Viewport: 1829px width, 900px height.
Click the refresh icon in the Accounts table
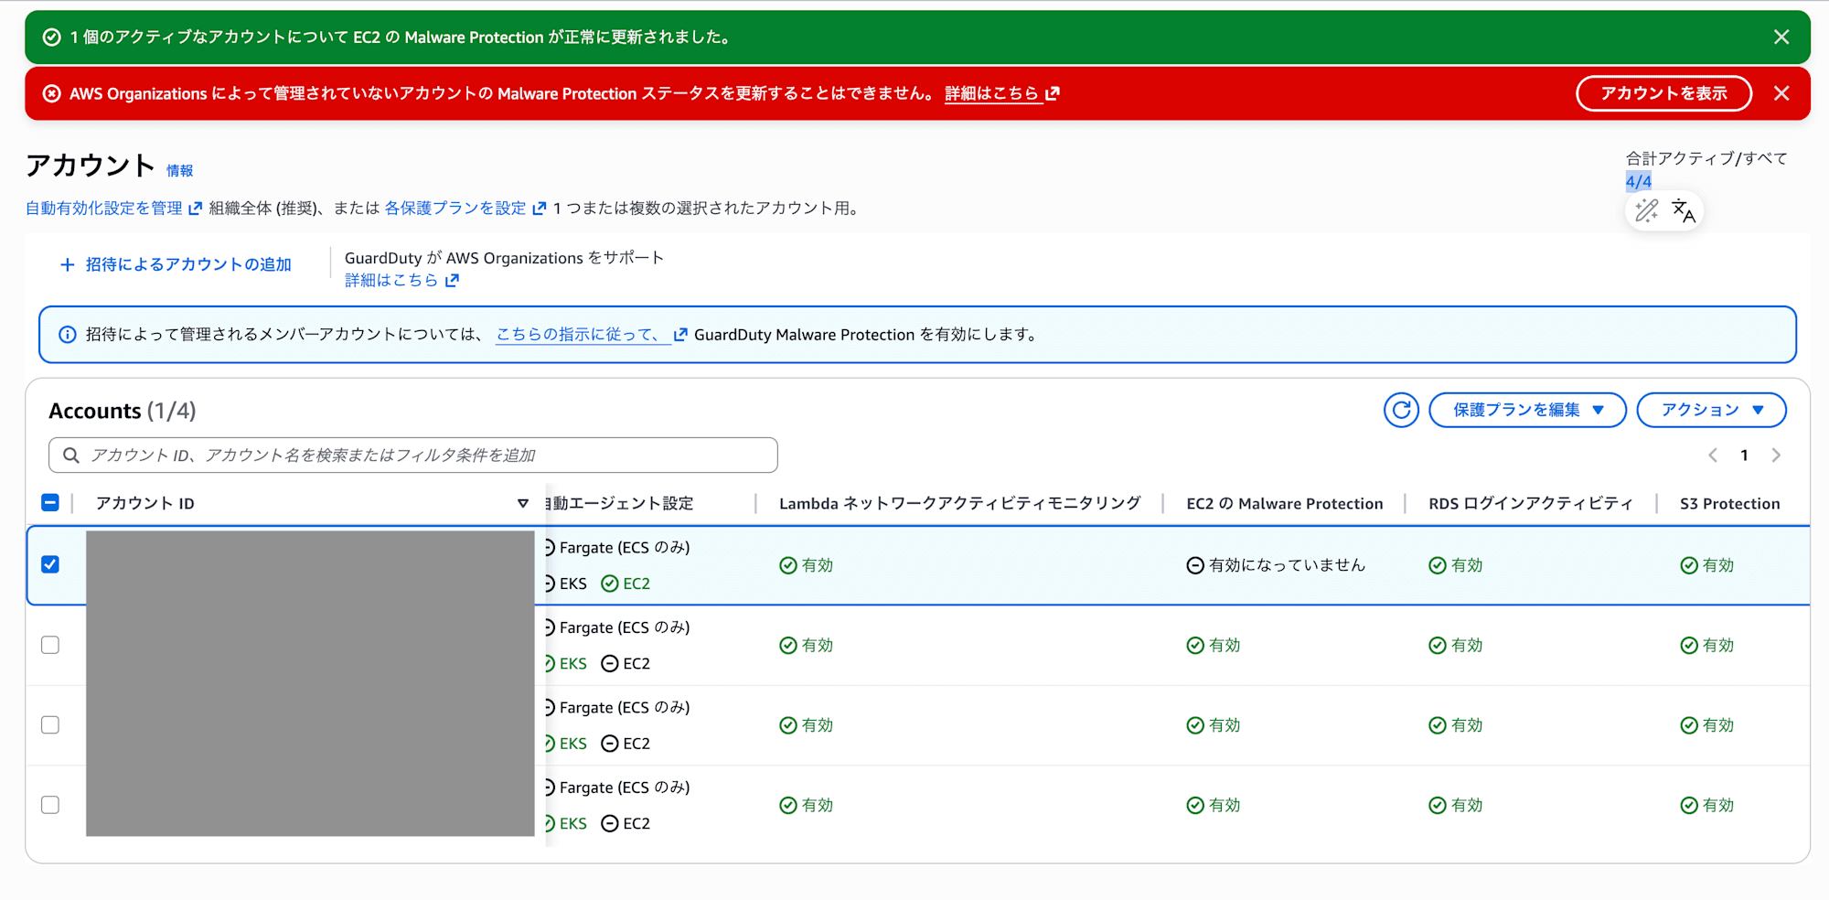click(x=1401, y=410)
